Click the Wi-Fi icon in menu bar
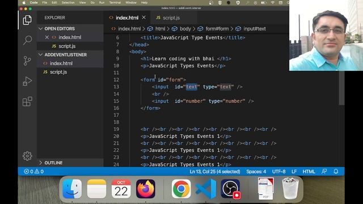363x204 pixels. pyautogui.click(x=273, y=2)
